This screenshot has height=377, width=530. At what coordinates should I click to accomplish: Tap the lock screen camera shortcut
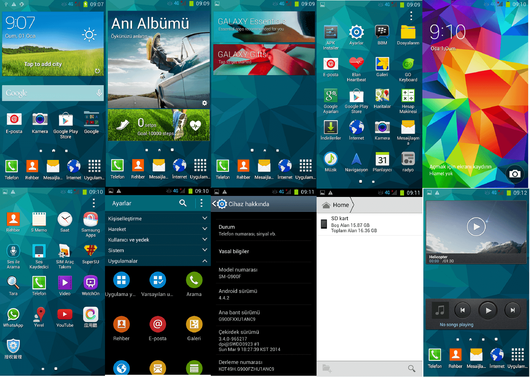(x=514, y=174)
